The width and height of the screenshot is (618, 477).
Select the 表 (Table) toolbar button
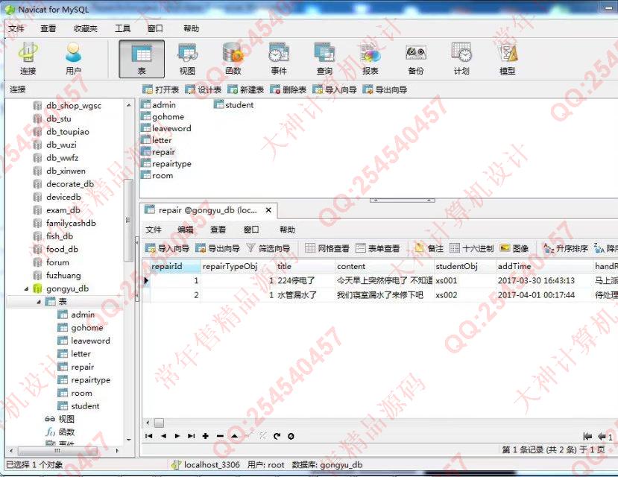142,59
